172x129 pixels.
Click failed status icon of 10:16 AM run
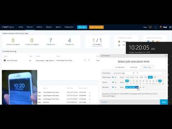coord(90,92)
